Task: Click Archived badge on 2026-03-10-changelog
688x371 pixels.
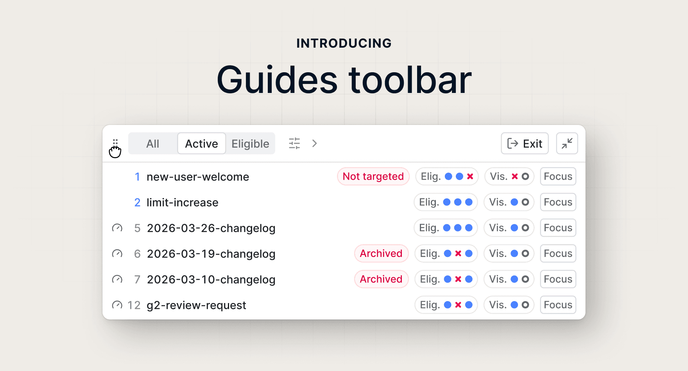Action: point(381,280)
